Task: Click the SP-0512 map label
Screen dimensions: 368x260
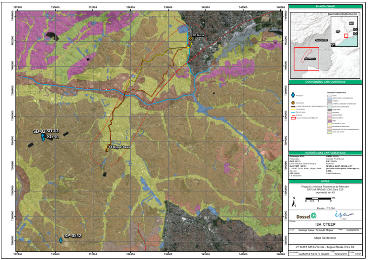Action: tap(73, 236)
